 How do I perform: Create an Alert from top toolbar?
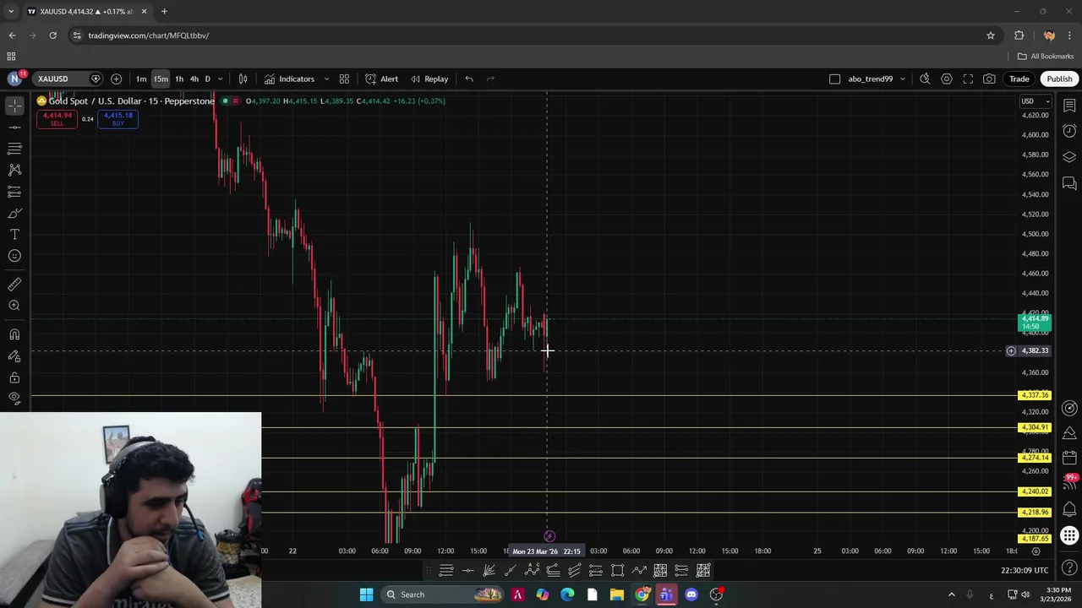[381, 79]
